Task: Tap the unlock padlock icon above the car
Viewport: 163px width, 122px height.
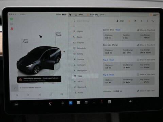Action: coord(40,36)
